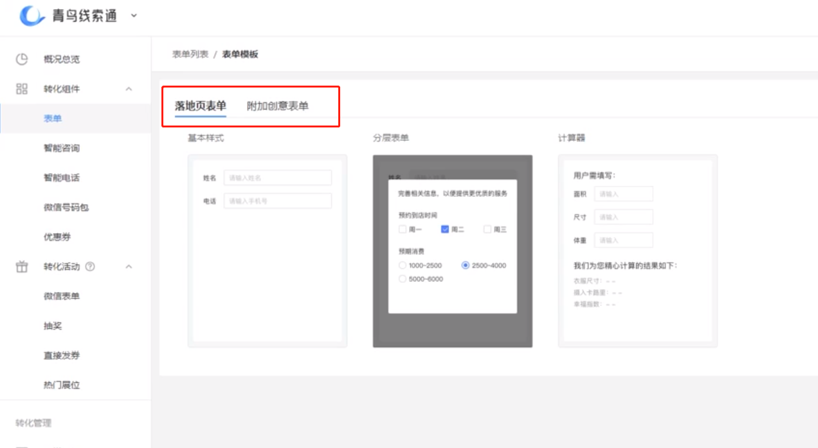Select the 2500-4000 radio option

click(466, 265)
